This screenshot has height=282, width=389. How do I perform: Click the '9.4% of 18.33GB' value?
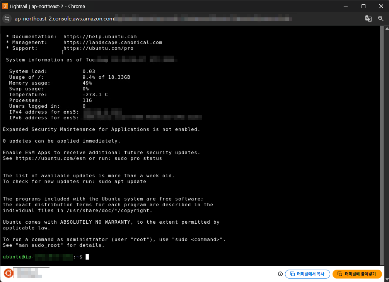(x=106, y=77)
